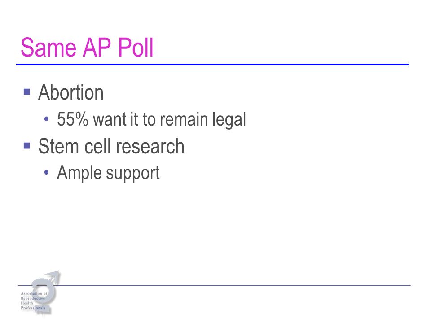Click the thin footer line near the bottom
The height and width of the screenshot is (323, 431).
(x=214, y=286)
